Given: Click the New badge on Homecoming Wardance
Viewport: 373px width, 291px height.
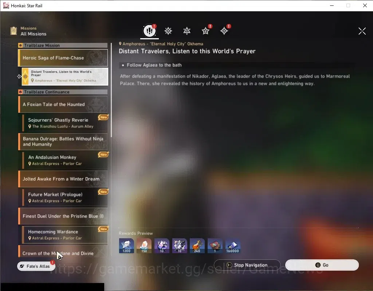Looking at the screenshot, I should point(103,229).
